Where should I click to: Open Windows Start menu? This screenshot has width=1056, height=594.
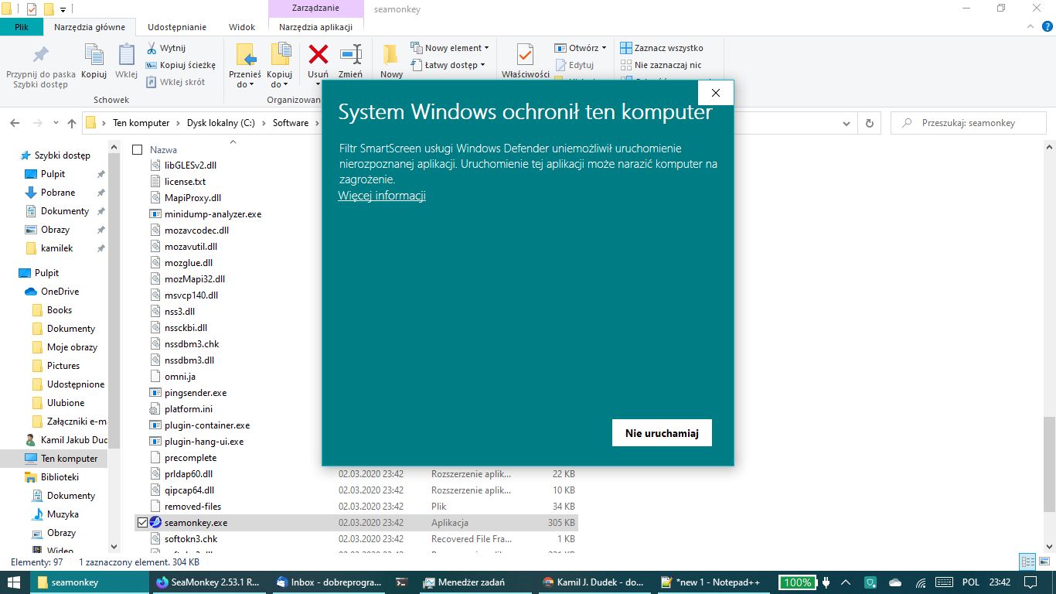point(15,582)
